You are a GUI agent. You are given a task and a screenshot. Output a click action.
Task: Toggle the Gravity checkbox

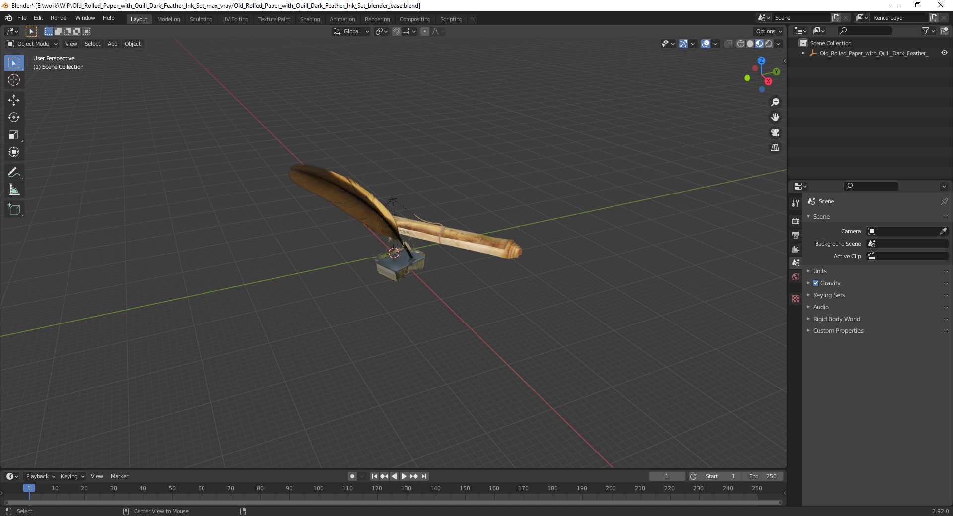tap(816, 283)
